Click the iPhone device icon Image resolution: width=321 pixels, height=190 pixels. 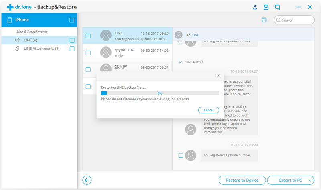pyautogui.click(x=9, y=20)
